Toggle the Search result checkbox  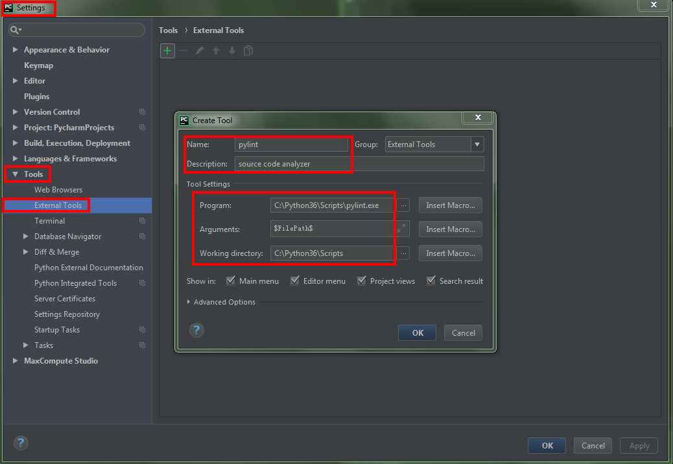(431, 281)
